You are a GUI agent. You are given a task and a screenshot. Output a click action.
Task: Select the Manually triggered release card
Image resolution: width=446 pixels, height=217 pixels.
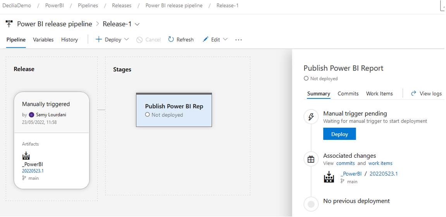[52, 140]
